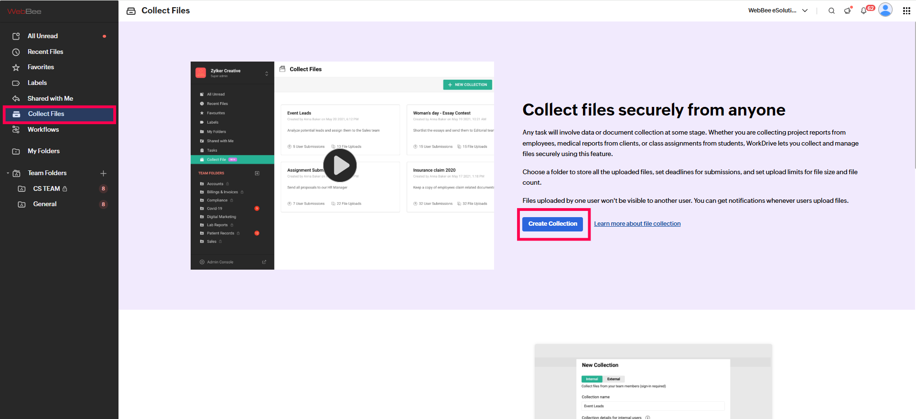Go to Shared with Me
The image size is (916, 419).
pyautogui.click(x=50, y=99)
